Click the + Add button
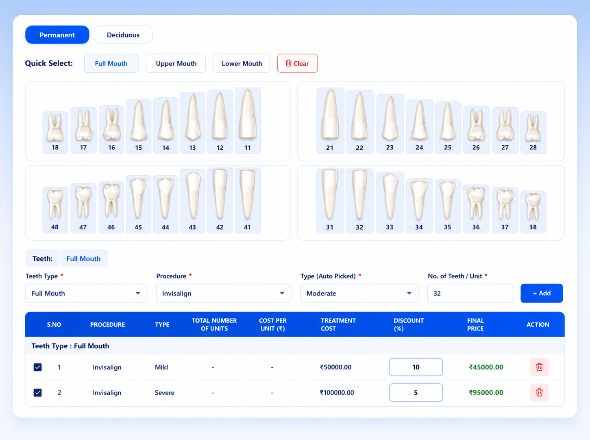 pos(542,293)
